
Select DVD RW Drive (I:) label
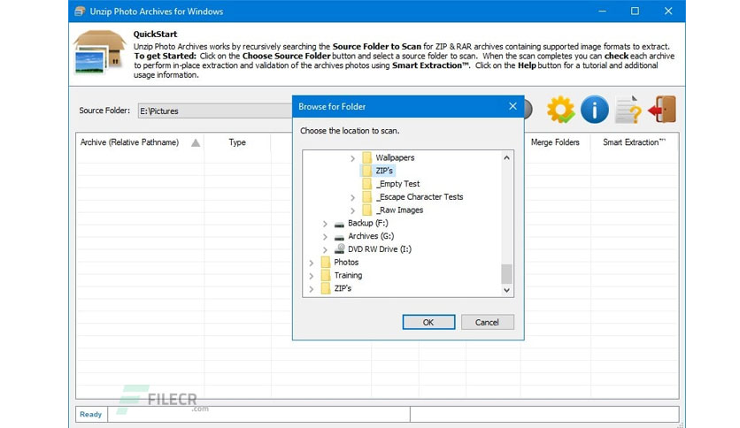pos(380,249)
